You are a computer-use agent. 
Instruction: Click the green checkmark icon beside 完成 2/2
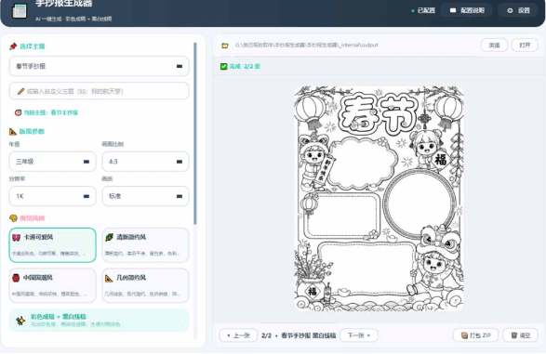point(224,66)
